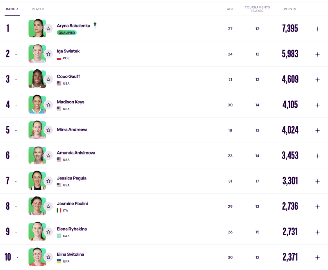Click the USA flag under Jessica Pegula
Image resolution: width=328 pixels, height=270 pixels.
coord(59,185)
